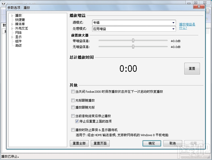Image resolution: width=212 pixels, height=160 pixels.
Task: Click the 播放已停止 status bar text
Action: (x=10, y=157)
